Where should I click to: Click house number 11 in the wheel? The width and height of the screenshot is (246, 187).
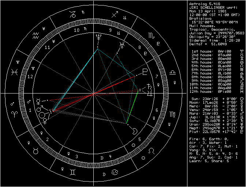point(47,47)
